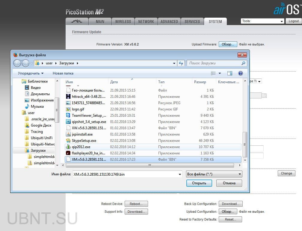
Task: Click the Reboot Device button
Action: pyautogui.click(x=136, y=204)
